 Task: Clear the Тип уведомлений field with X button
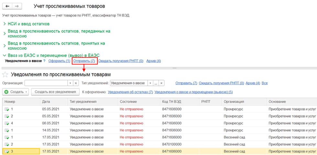coord(161,83)
